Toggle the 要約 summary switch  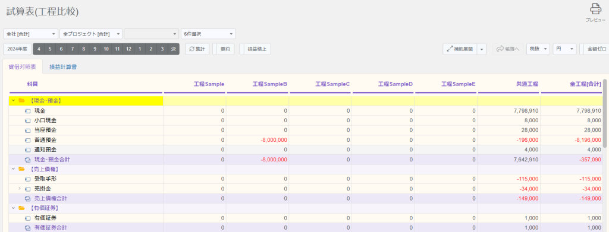[224, 49]
